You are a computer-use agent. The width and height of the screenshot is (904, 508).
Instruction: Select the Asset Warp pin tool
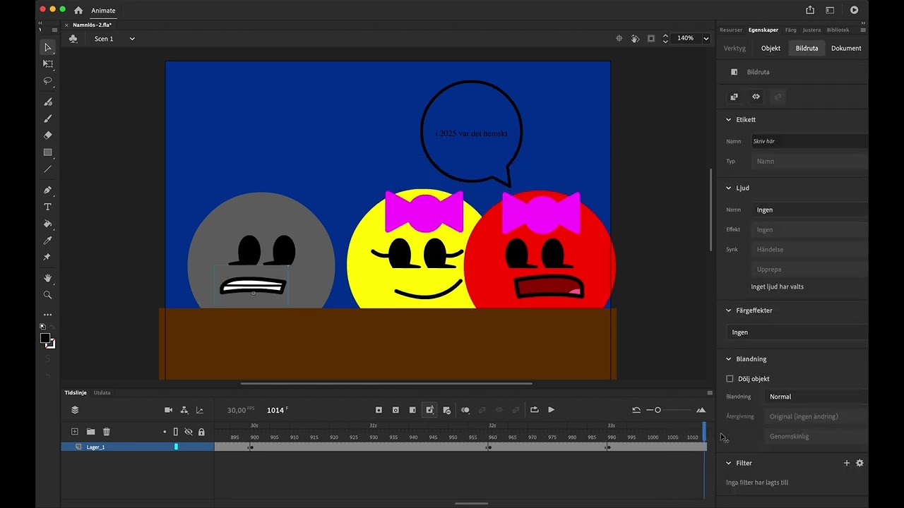[48, 258]
